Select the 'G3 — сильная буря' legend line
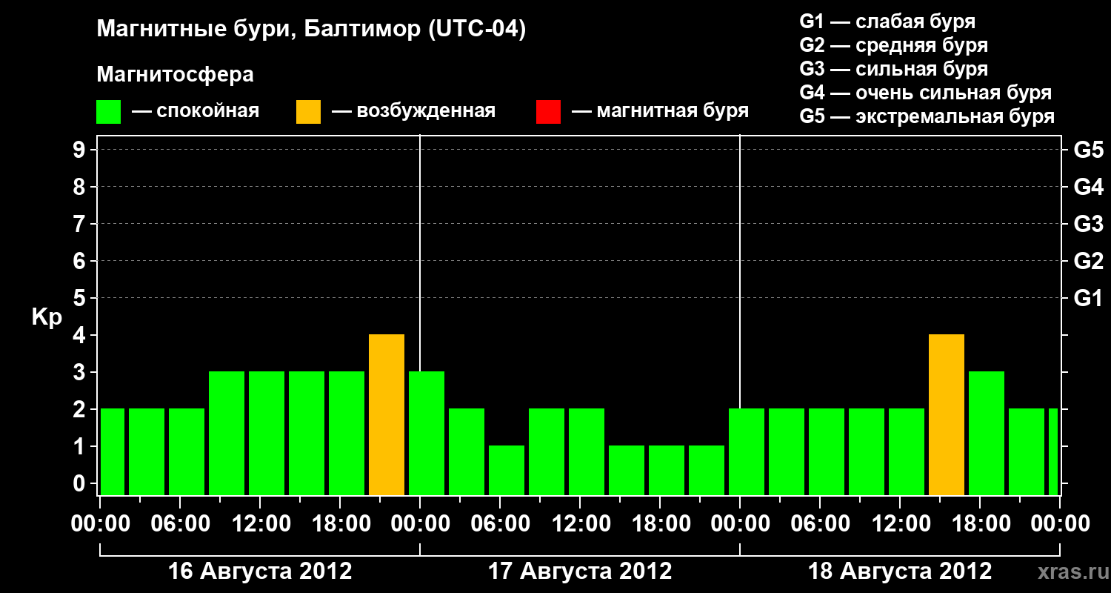Viewport: 1111px width, 593px height. click(x=893, y=69)
